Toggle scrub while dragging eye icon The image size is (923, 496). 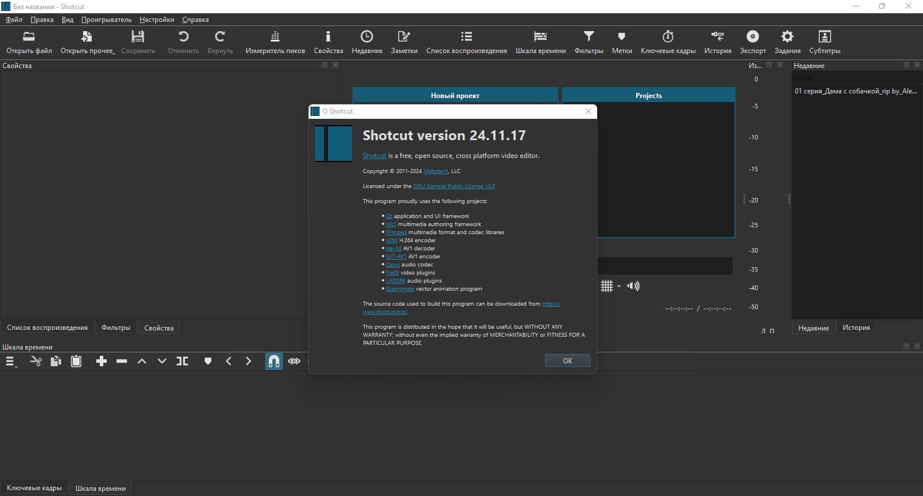(x=294, y=361)
